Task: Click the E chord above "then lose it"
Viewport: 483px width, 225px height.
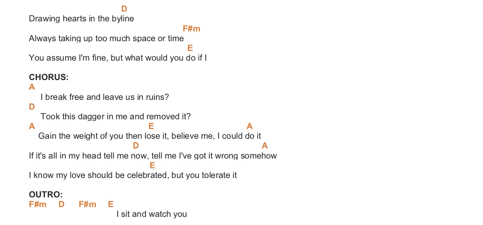Action: pyautogui.click(x=151, y=126)
